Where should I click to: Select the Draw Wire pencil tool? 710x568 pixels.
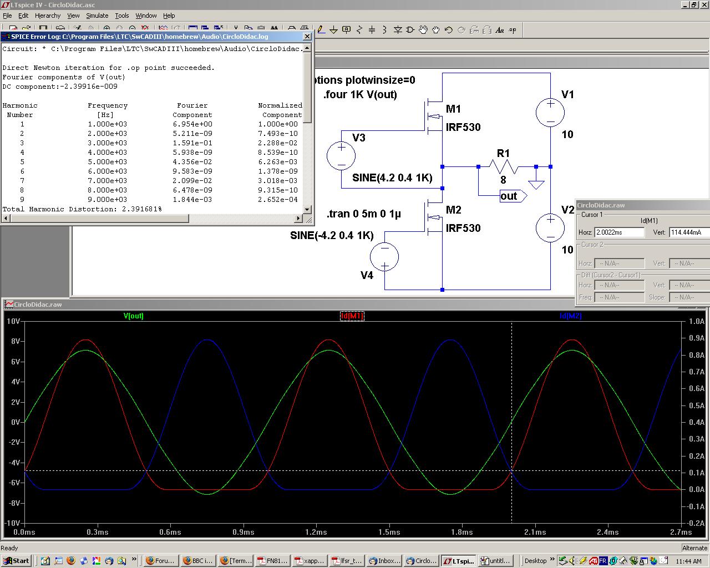[x=321, y=30]
